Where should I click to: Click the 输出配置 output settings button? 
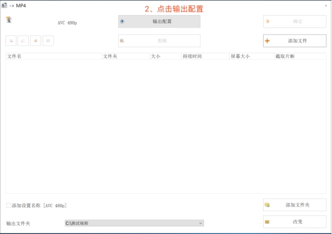click(x=159, y=22)
